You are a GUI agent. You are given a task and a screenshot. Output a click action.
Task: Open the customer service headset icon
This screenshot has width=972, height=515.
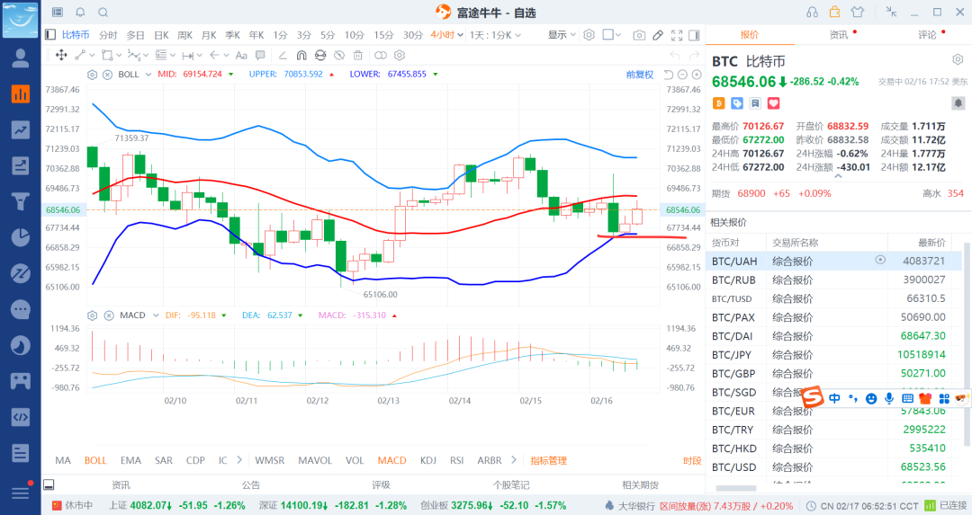(x=813, y=12)
